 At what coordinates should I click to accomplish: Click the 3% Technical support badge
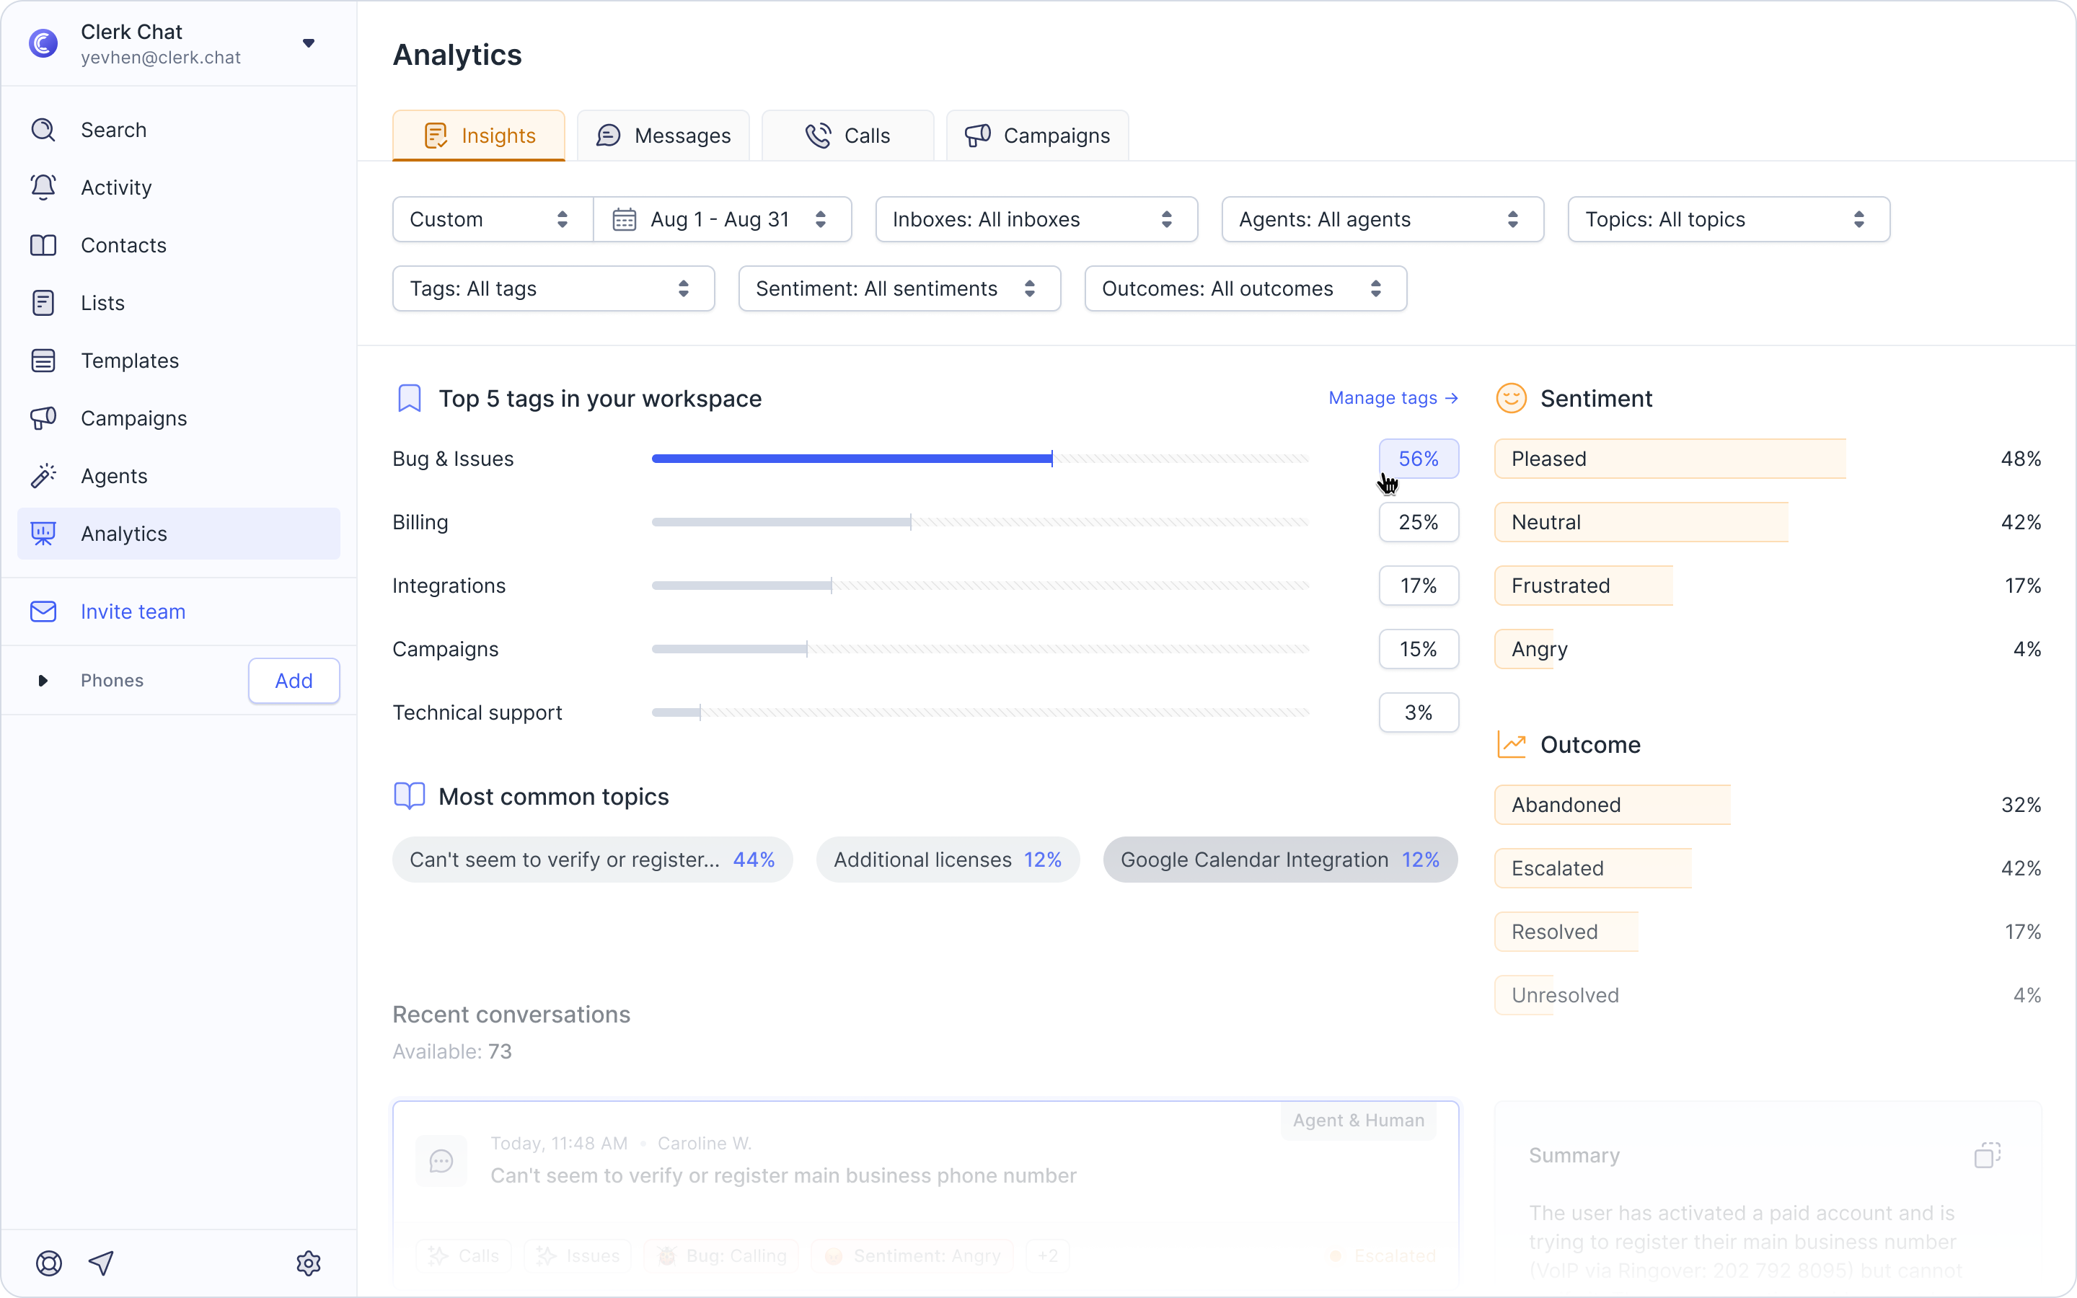[1419, 712]
